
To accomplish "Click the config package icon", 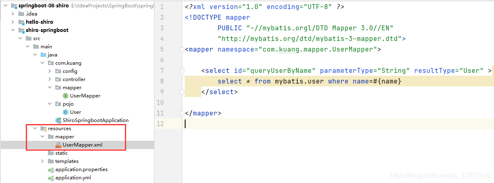I will (58, 71).
